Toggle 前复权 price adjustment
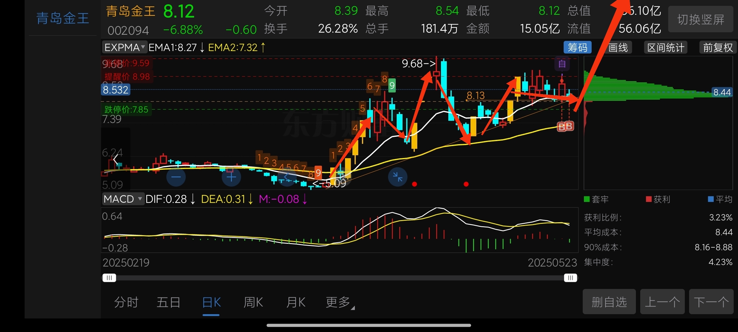 718,48
